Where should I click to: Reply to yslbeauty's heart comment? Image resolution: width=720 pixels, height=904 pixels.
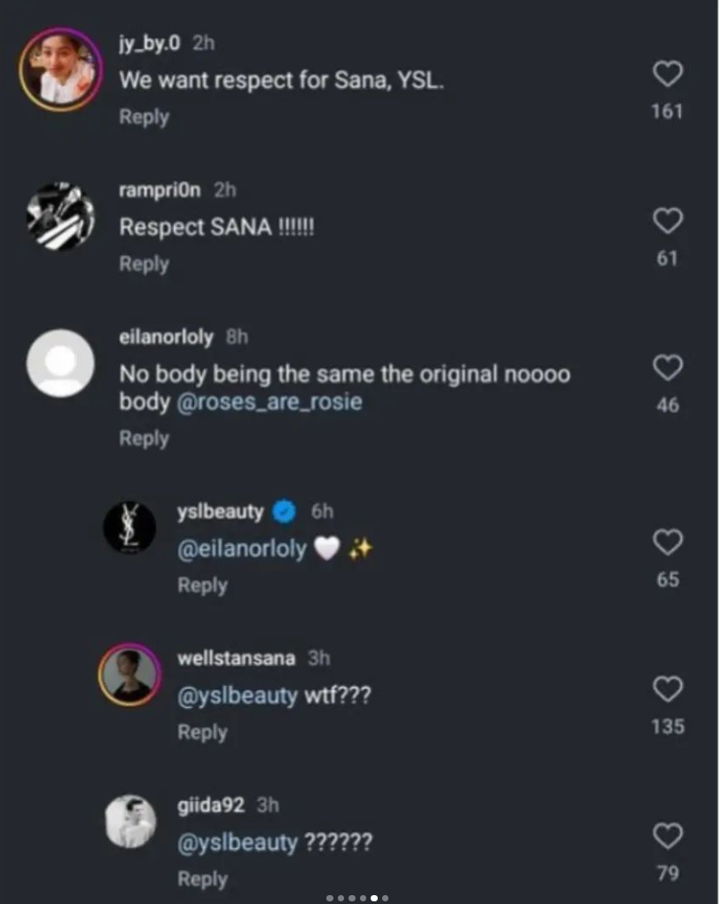point(202,586)
